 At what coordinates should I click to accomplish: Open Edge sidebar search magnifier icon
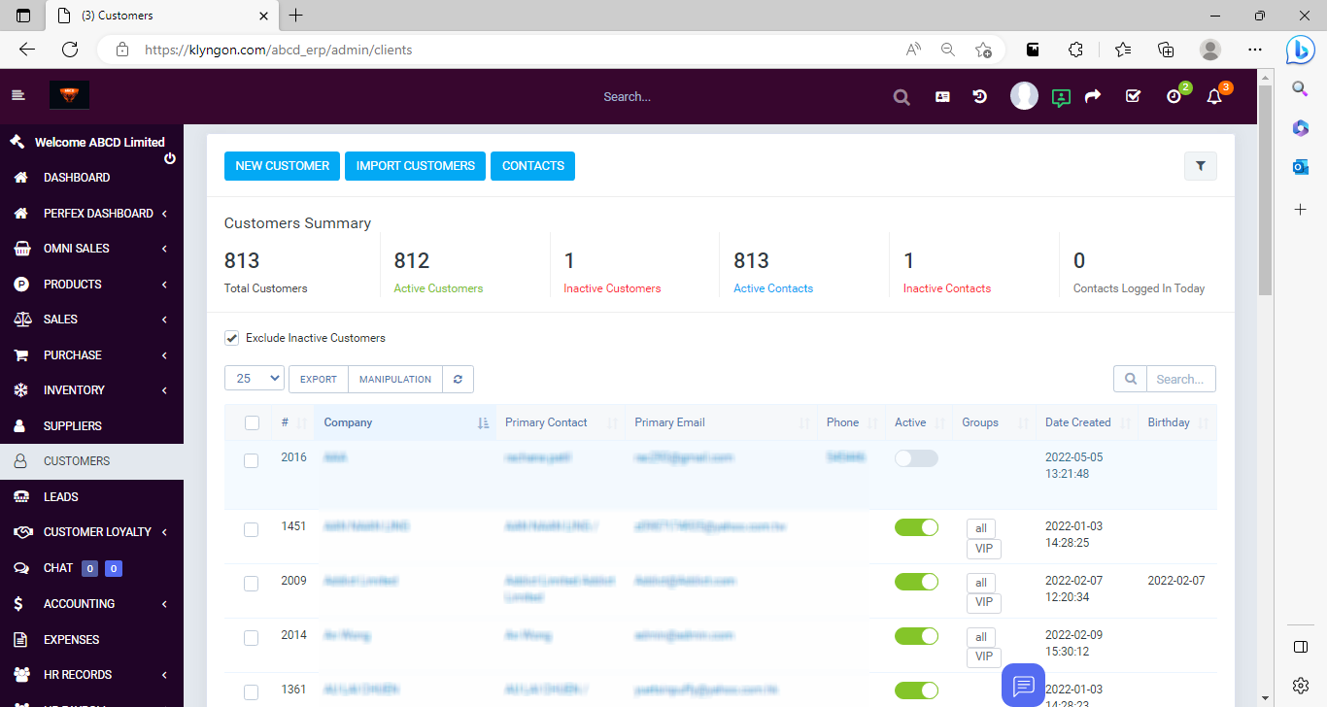pos(1301,89)
